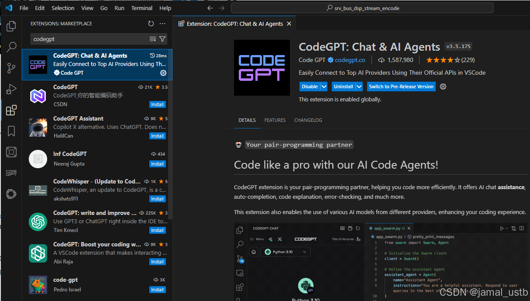
Task: Switch to Pre-Release Version
Action: [401, 86]
